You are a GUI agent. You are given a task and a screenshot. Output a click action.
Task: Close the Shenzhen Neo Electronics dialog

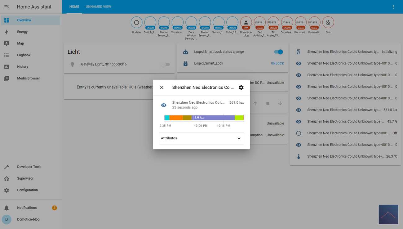pyautogui.click(x=162, y=88)
